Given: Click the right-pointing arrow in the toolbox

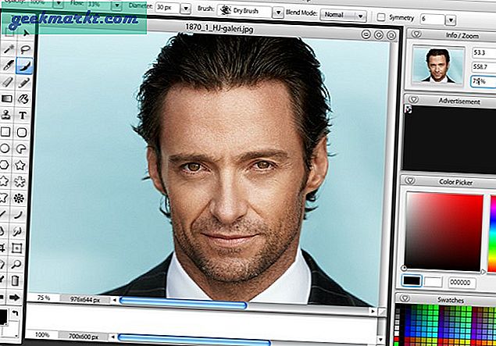Looking at the screenshot, I should (x=14, y=298).
